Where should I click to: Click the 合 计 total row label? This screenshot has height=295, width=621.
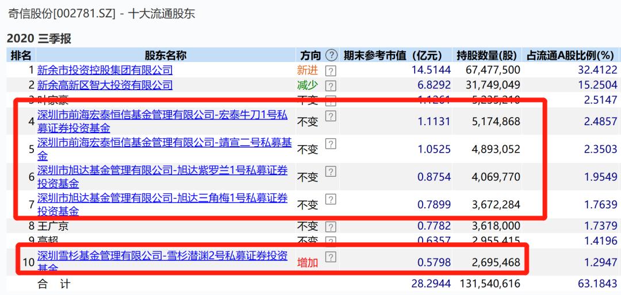(53, 284)
